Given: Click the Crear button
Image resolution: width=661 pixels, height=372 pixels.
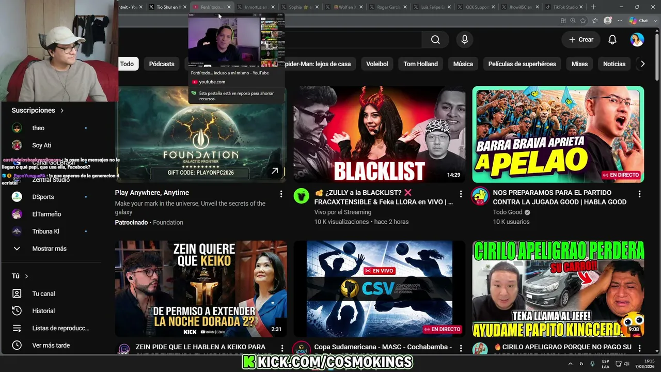Looking at the screenshot, I should tap(581, 40).
